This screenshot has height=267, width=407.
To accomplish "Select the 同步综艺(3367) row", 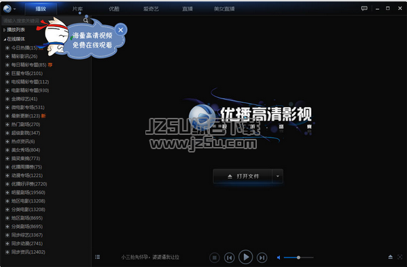I will 27,235.
